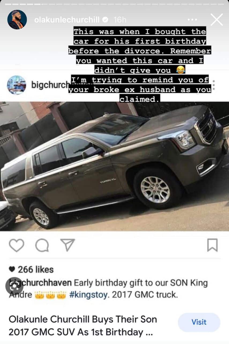Open post options vertical dots

(213, 85)
